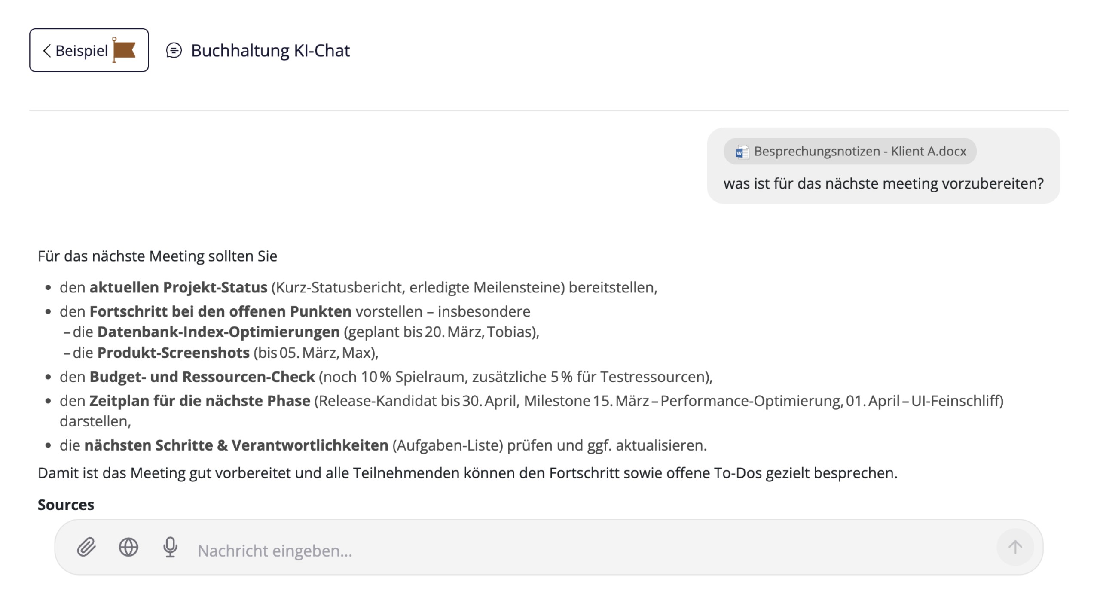Open Besprechungsnotizen - Klient A.docx attachment
Screen dimensions: 1100x609
(859, 152)
